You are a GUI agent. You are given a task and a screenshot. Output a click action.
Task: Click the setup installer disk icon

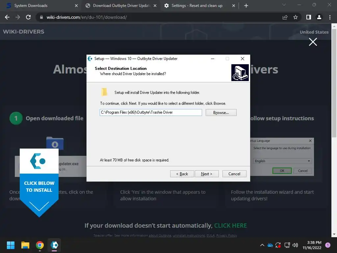(x=240, y=73)
